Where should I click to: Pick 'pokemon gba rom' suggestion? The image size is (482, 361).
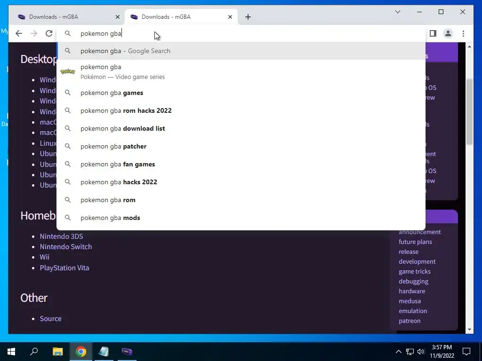241,200
